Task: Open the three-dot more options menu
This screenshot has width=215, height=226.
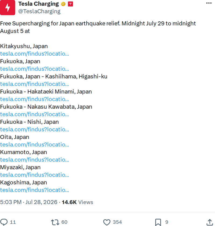Action: pos(209,3)
